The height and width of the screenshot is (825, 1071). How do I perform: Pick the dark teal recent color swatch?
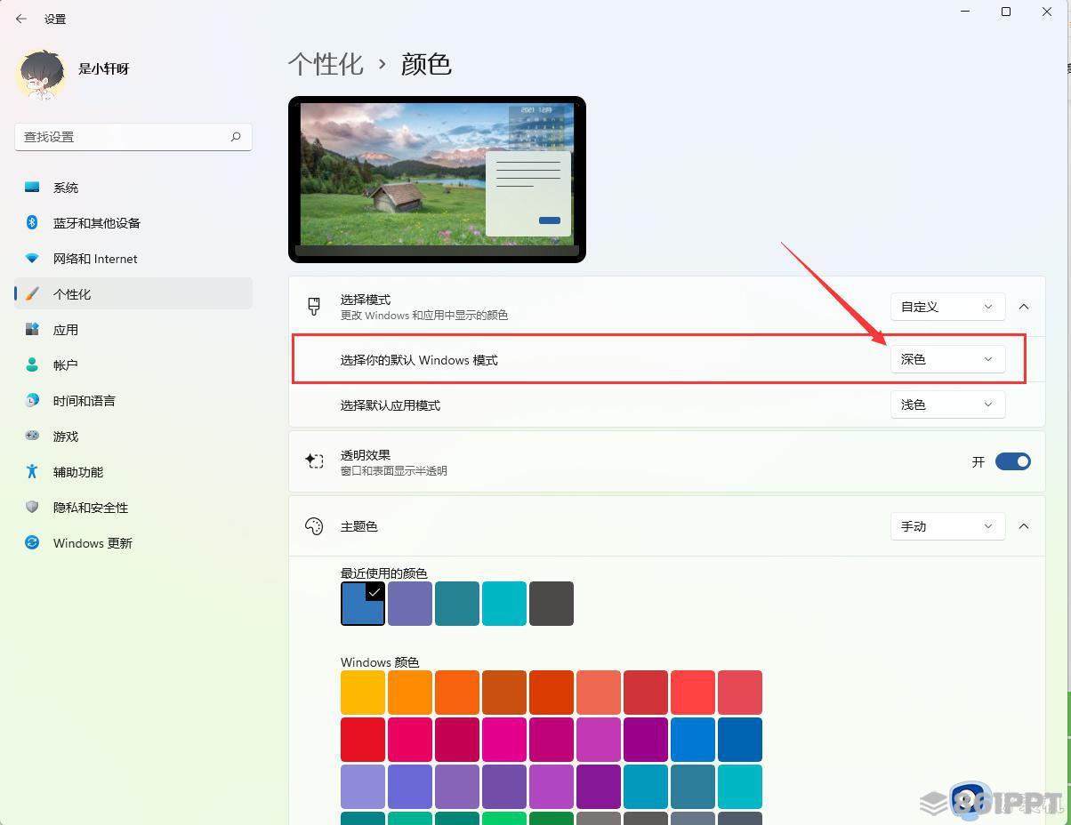click(457, 604)
